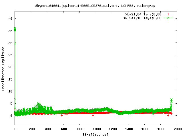This screenshot has width=183, height=137.
Task: Click the 20 tick label on the y-axis
Action: click(10, 67)
